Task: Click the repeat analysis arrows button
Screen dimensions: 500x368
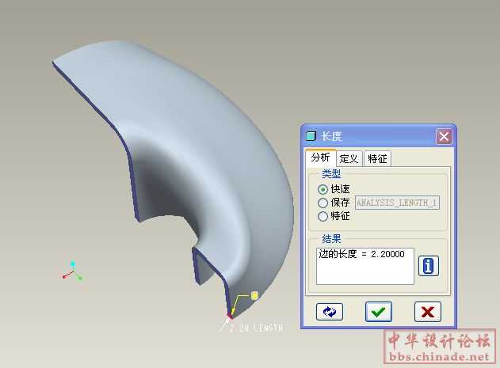Action: [x=330, y=312]
